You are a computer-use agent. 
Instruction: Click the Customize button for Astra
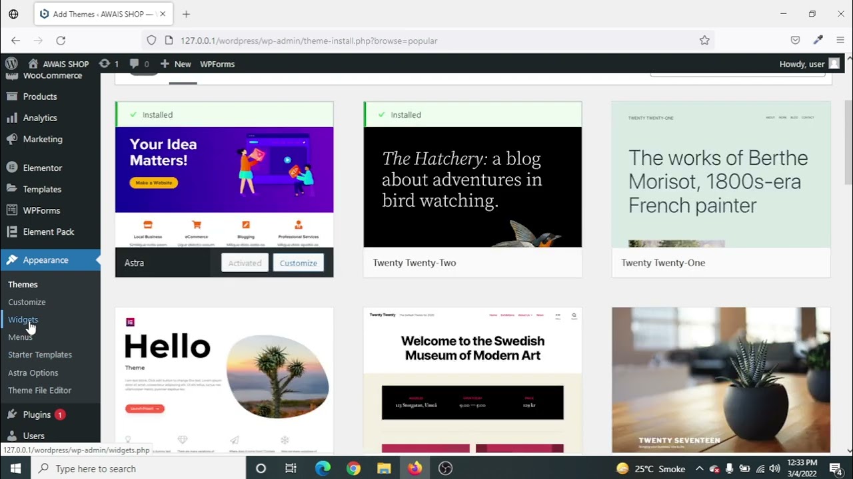click(298, 263)
